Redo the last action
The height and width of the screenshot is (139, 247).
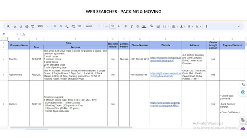[x=21, y=26]
